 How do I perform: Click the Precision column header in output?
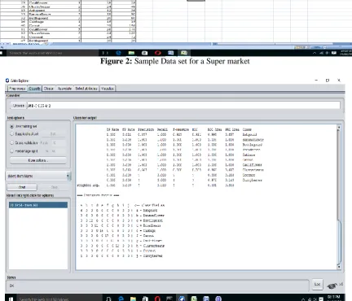(x=146, y=129)
